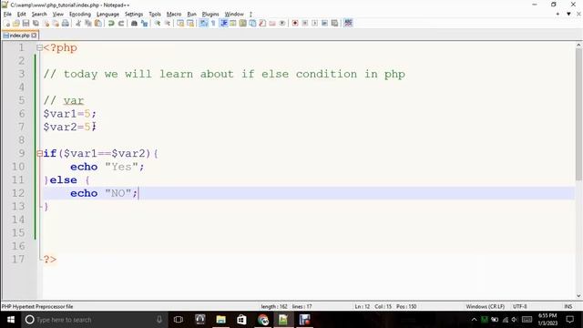Toggle Synchronize Horizontal Scrolling icon

click(190, 24)
